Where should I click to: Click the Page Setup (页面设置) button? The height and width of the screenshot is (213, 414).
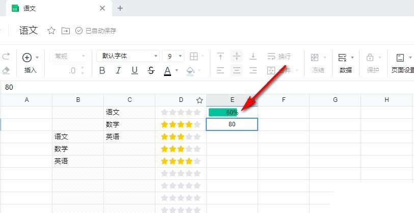[x=402, y=63]
